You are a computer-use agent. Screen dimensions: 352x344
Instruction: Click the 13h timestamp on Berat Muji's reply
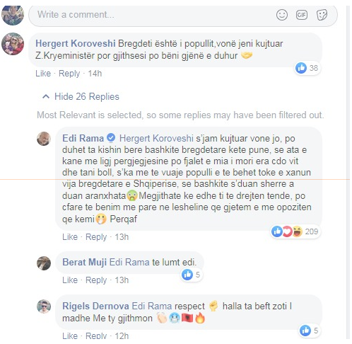click(122, 280)
